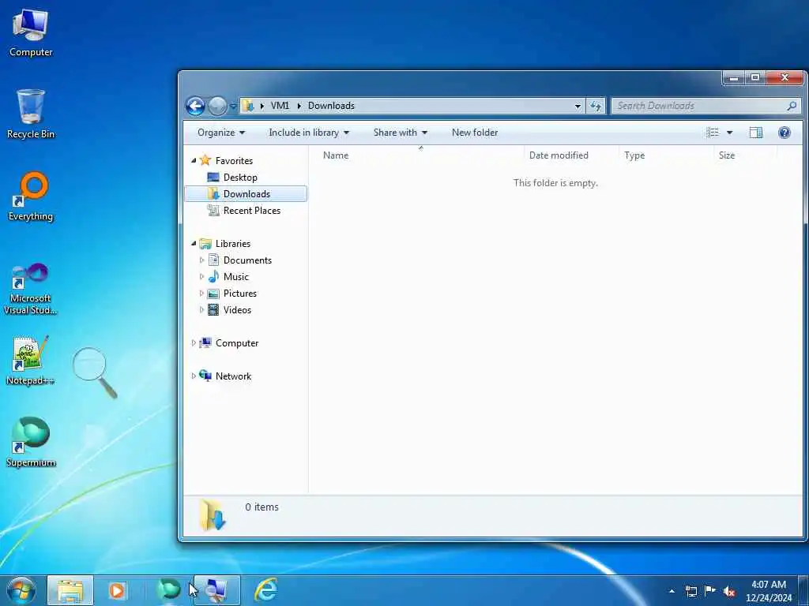Expand the Network tree node
The width and height of the screenshot is (809, 606).
point(194,376)
